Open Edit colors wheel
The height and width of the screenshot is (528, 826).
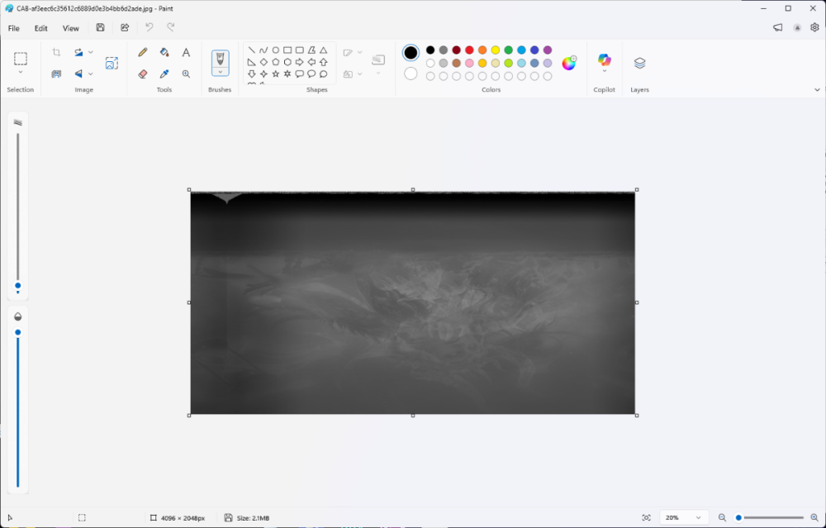click(569, 64)
